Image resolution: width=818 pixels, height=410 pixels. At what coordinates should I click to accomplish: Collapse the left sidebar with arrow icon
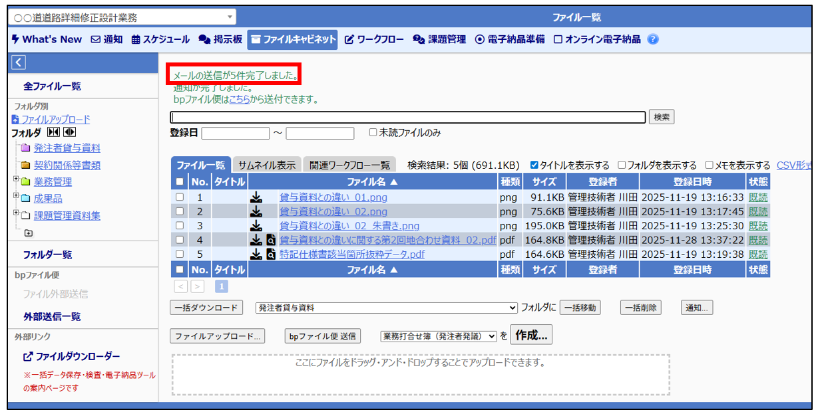19,62
